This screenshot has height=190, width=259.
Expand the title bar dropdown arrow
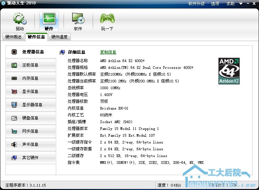point(241,3)
